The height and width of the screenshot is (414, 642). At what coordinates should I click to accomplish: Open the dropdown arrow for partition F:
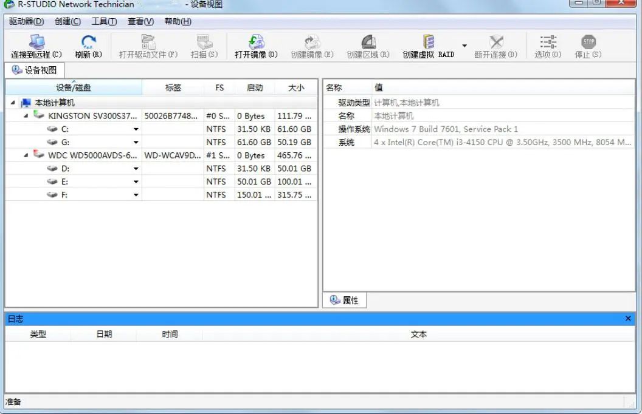coord(136,195)
